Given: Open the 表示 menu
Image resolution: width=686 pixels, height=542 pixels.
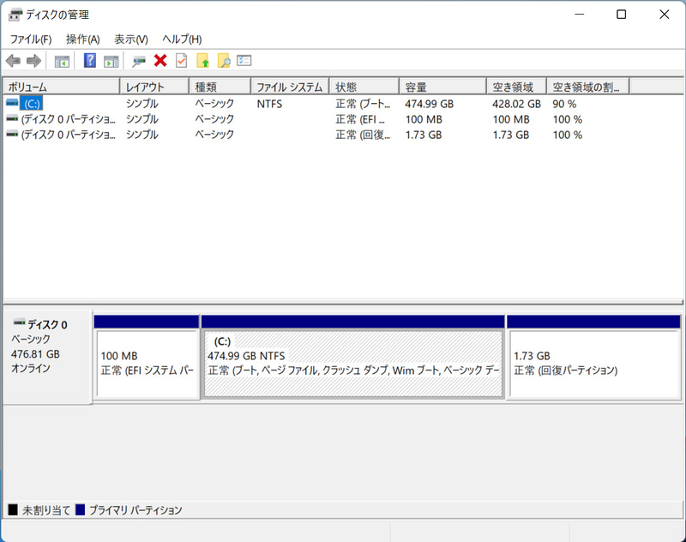Looking at the screenshot, I should coord(127,39).
